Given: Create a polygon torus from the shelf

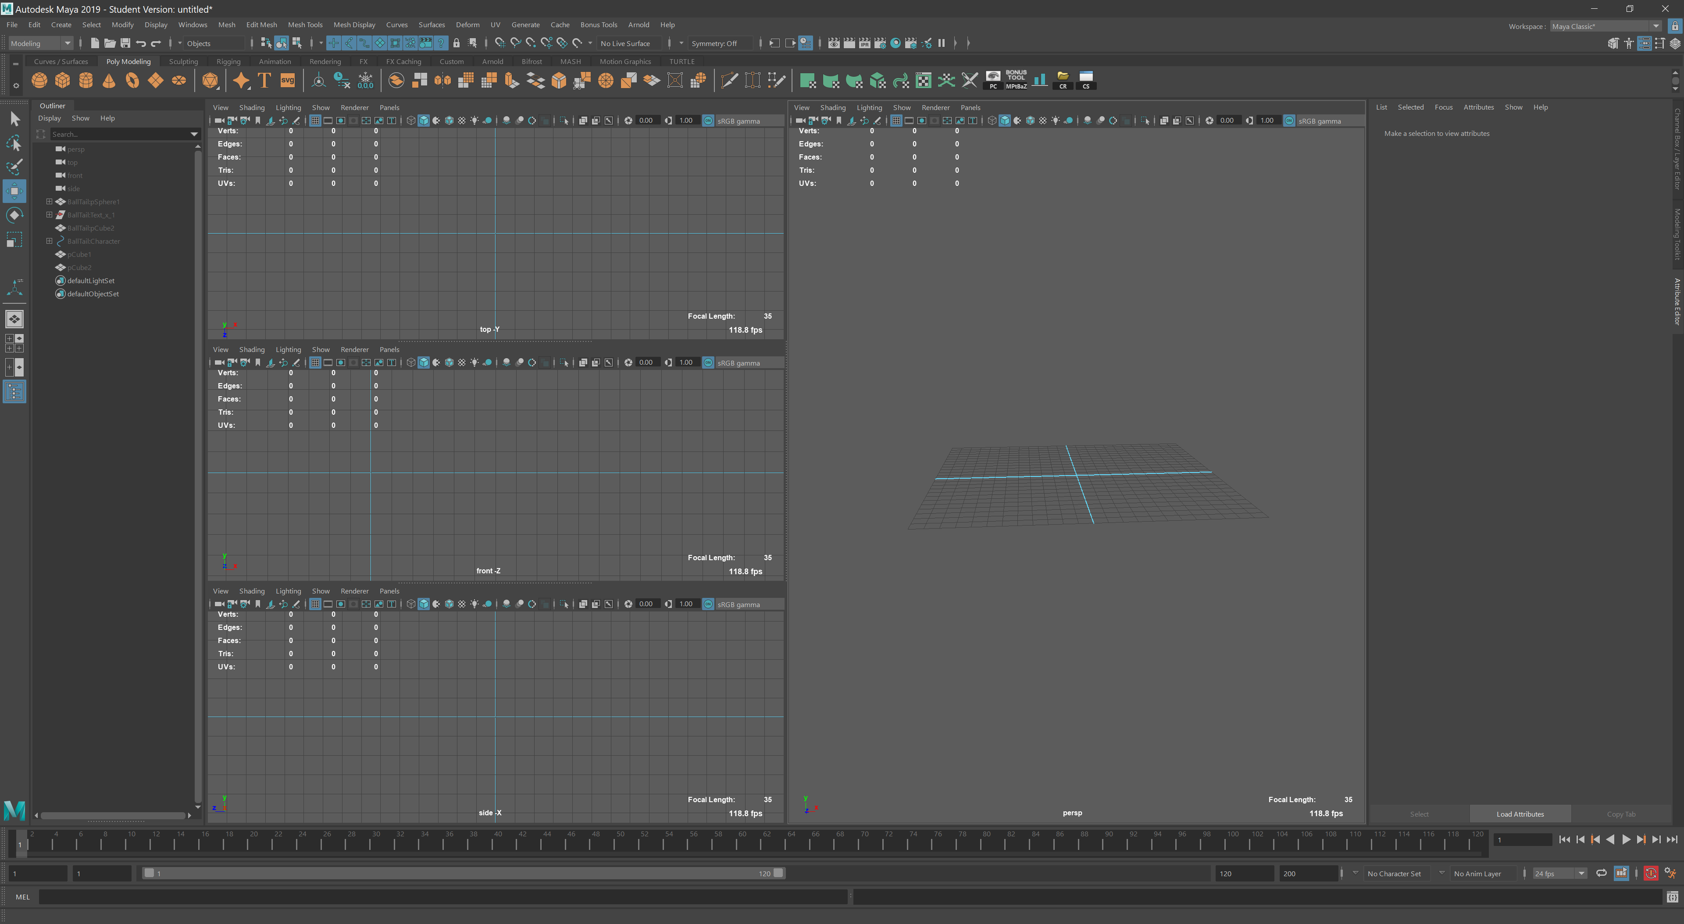Looking at the screenshot, I should tap(132, 80).
